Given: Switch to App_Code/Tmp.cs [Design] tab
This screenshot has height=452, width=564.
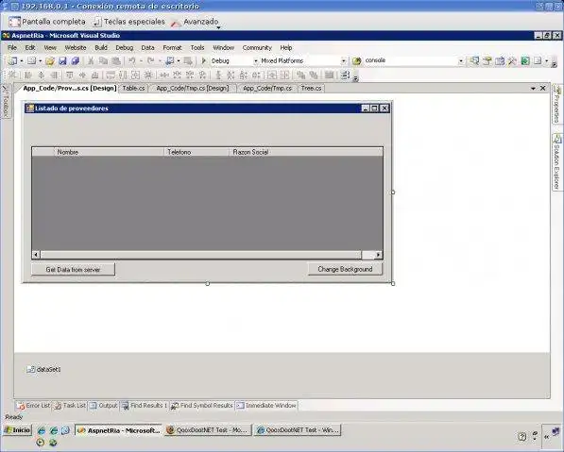Looking at the screenshot, I should (x=193, y=88).
